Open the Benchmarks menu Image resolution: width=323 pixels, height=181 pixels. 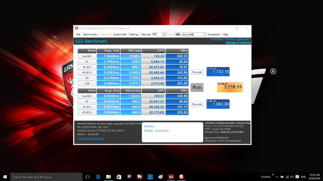[90, 34]
